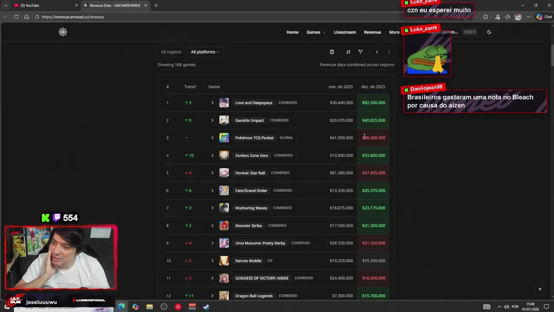Open the browser extensions puzzle icon
Viewport: 554px width, 312px height.
[485, 17]
